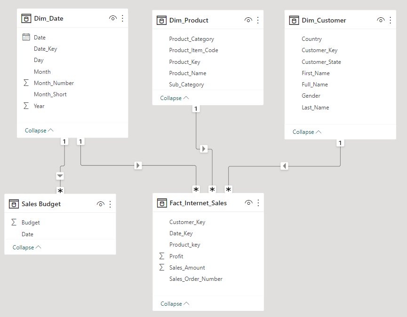
Task: Open more options for Dim_Date table
Action: [123, 18]
